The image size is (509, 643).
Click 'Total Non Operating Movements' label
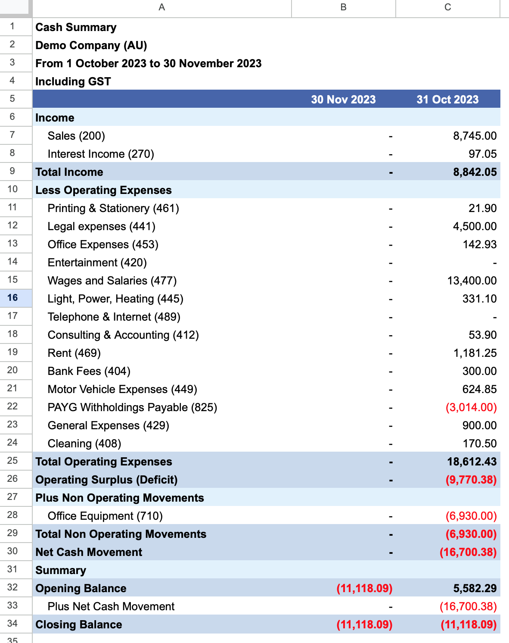coord(121,534)
